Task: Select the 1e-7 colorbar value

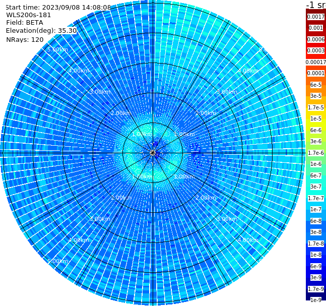Action: [316, 209]
